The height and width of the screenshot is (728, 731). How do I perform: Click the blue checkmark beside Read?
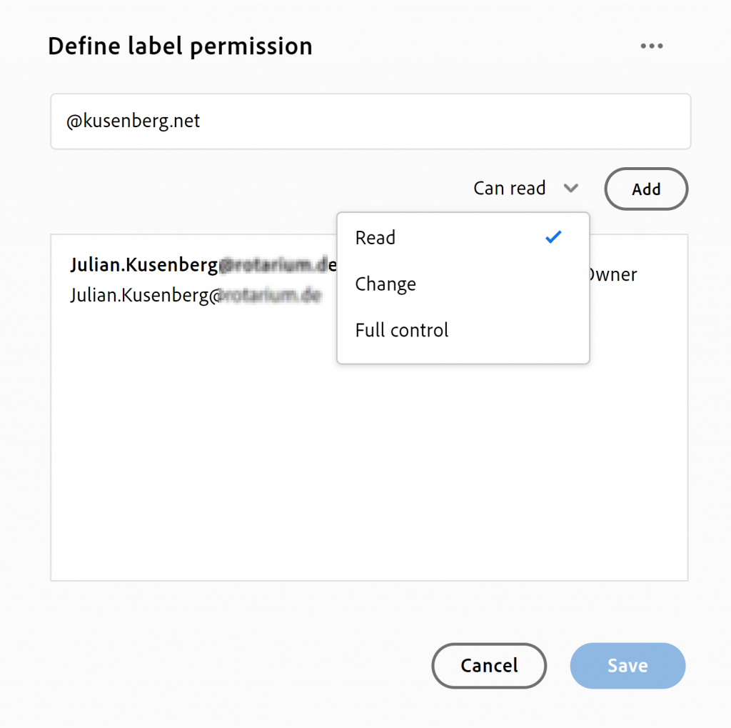tap(553, 238)
